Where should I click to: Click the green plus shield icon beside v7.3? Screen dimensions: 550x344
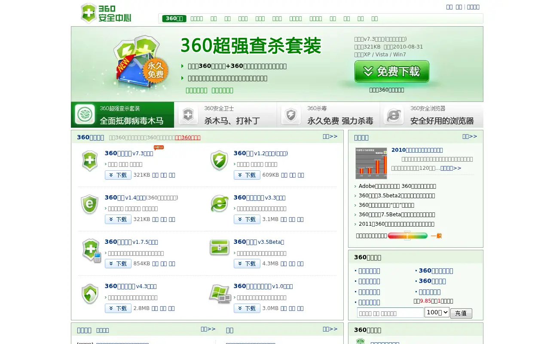point(90,161)
